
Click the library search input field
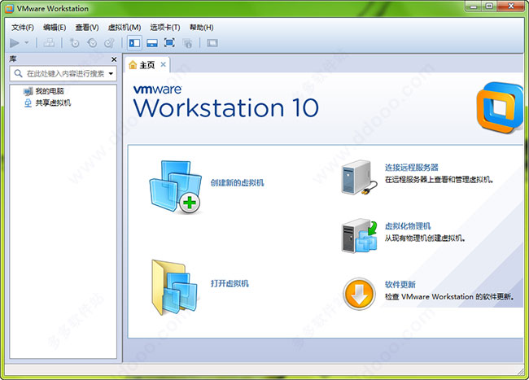(65, 73)
